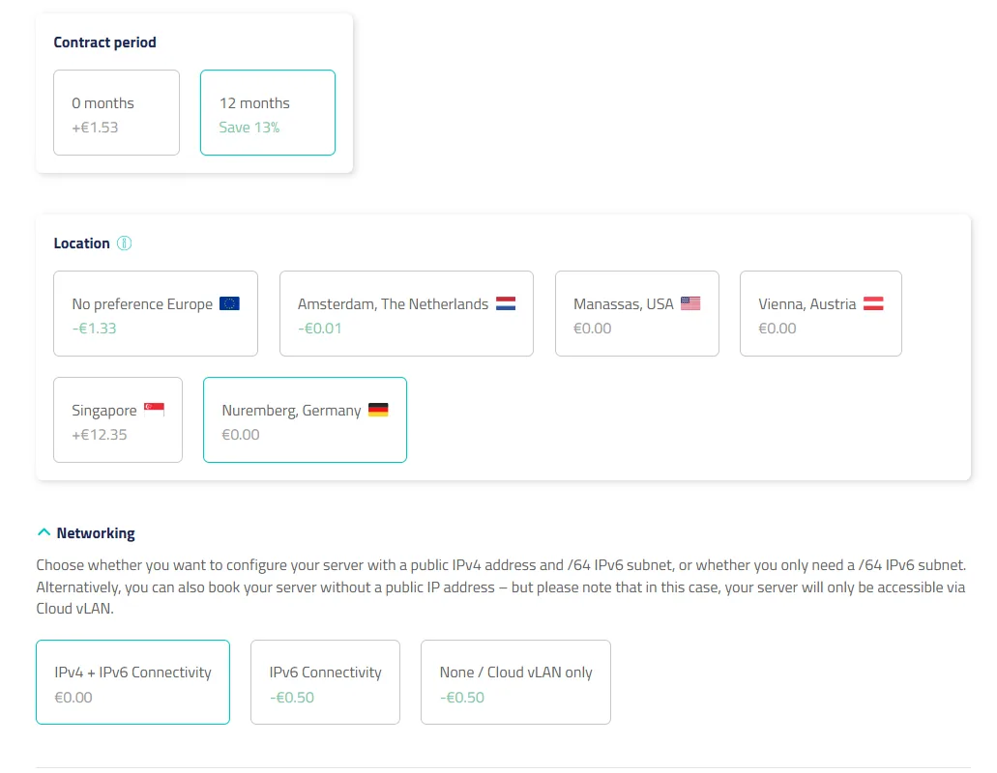Click the "Save 13%" text
Screen dimensions: 997x773
pyautogui.click(x=249, y=128)
